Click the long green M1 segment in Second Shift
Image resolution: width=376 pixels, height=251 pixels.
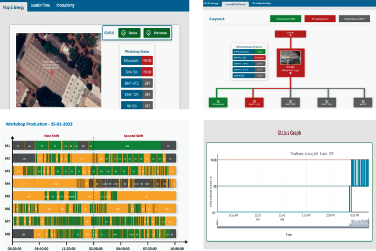pos(127,146)
